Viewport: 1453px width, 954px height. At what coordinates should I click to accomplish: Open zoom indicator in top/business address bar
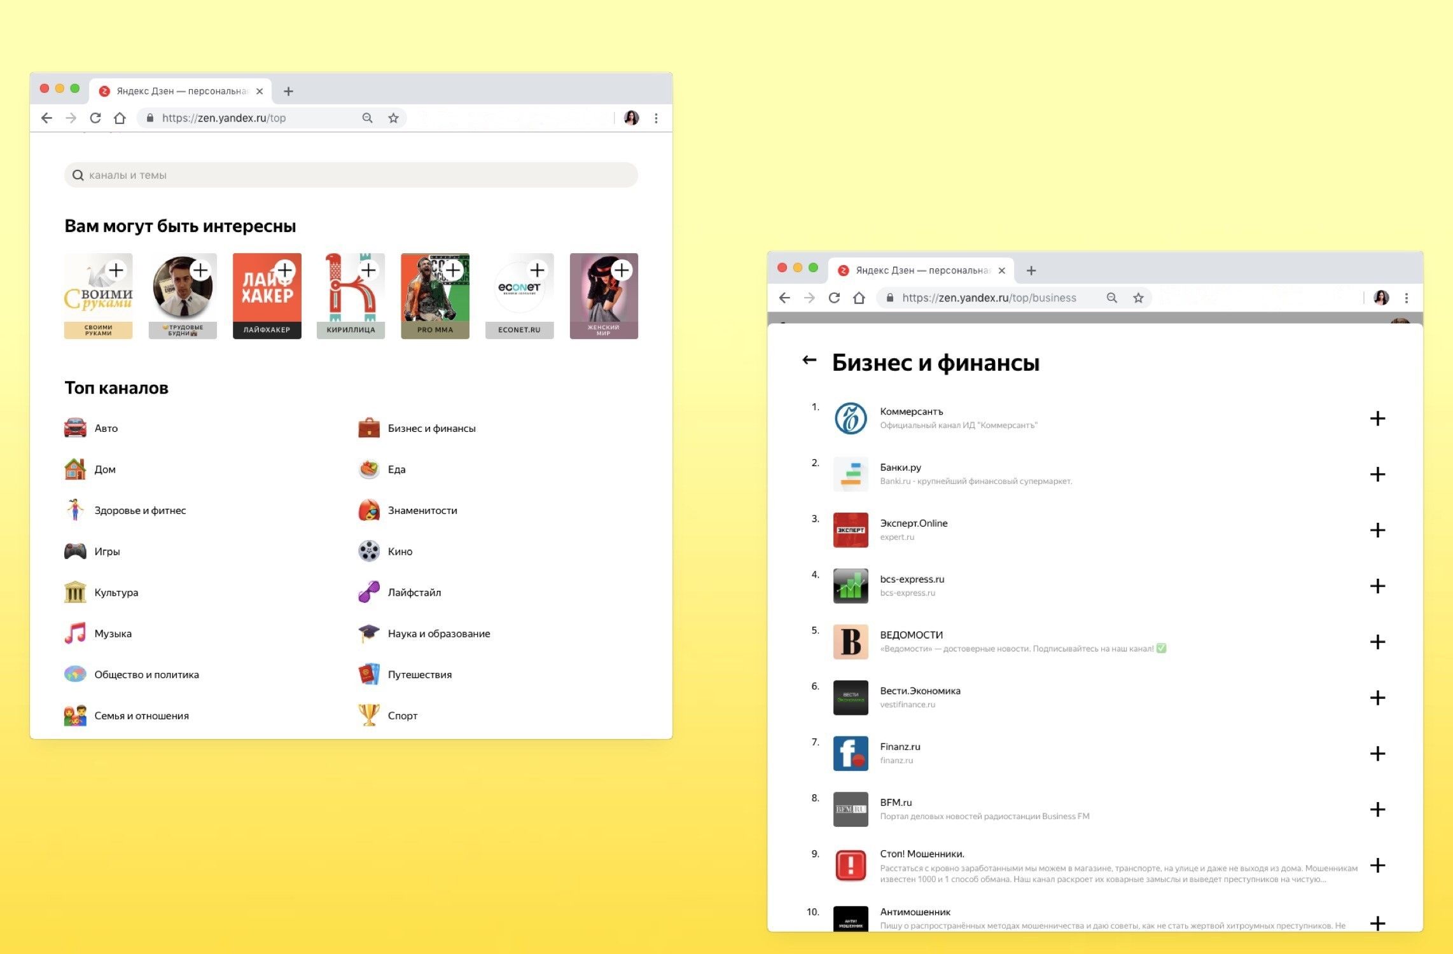(1111, 298)
